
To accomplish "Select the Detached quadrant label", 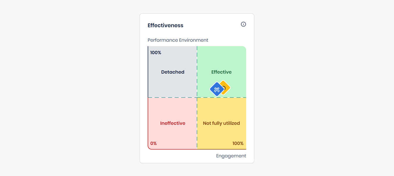I will 173,72.
